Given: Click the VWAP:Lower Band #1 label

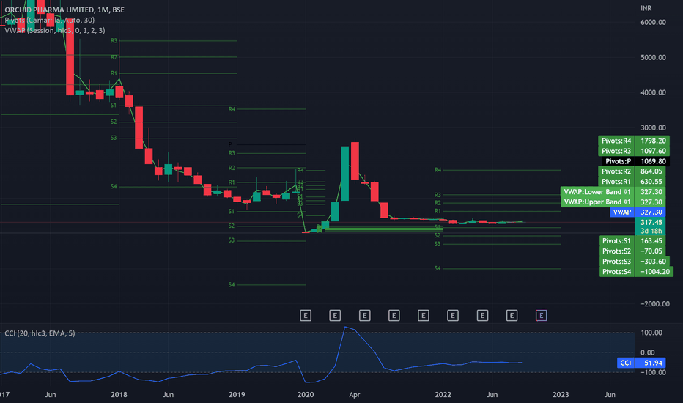Looking at the screenshot, I should click(x=613, y=192).
